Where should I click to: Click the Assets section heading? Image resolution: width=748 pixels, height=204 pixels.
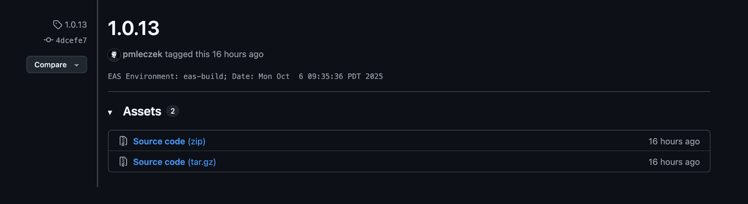[x=142, y=112]
